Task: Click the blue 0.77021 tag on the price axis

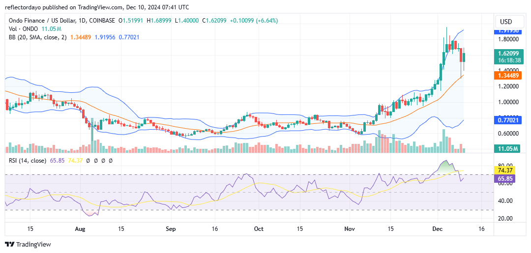Action: click(x=507, y=120)
